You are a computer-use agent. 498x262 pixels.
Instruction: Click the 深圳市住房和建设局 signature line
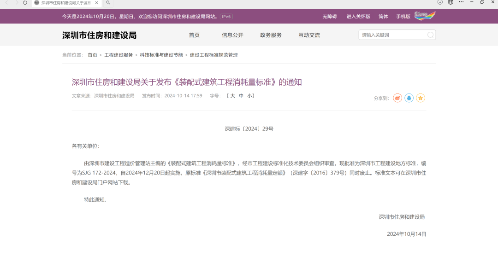[402, 217]
